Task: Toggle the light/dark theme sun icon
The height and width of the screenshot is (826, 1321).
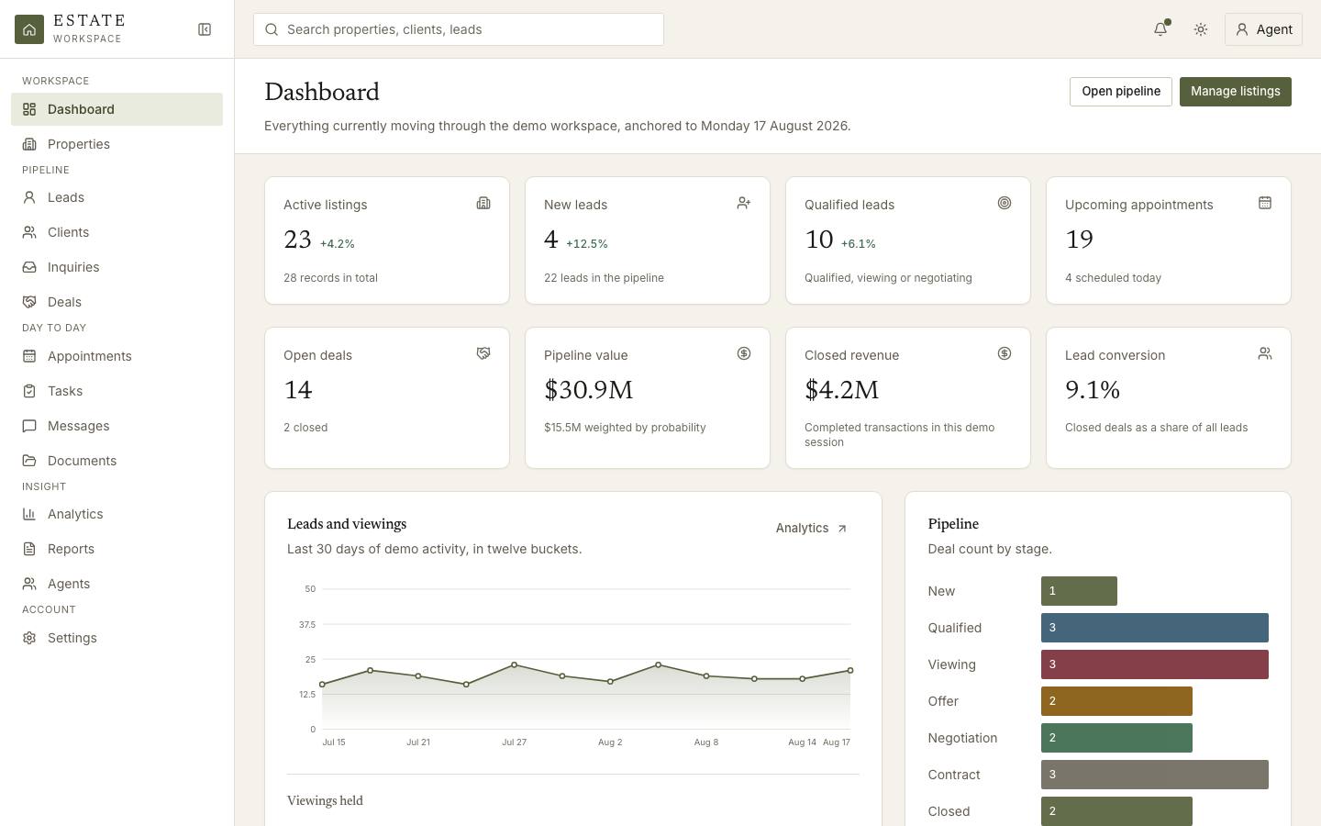Action: tap(1201, 29)
